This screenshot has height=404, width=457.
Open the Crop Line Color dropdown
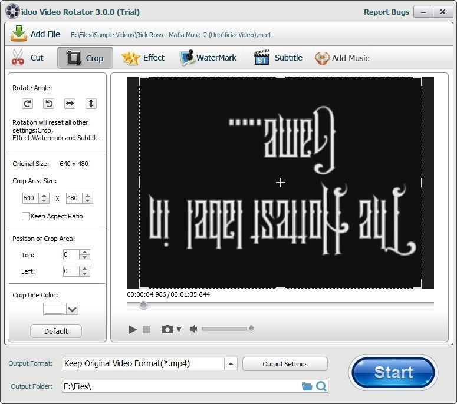(73, 309)
